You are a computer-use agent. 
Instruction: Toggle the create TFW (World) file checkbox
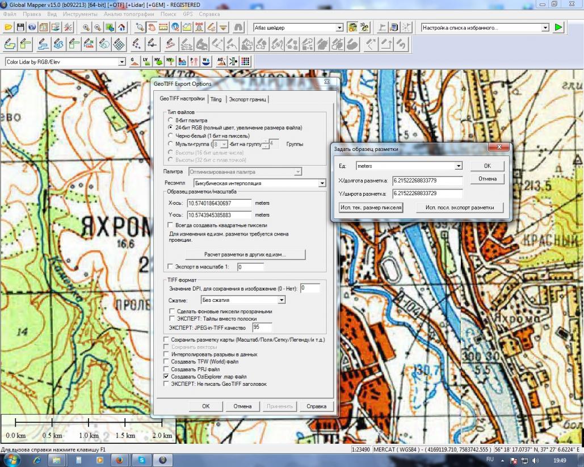pos(167,361)
